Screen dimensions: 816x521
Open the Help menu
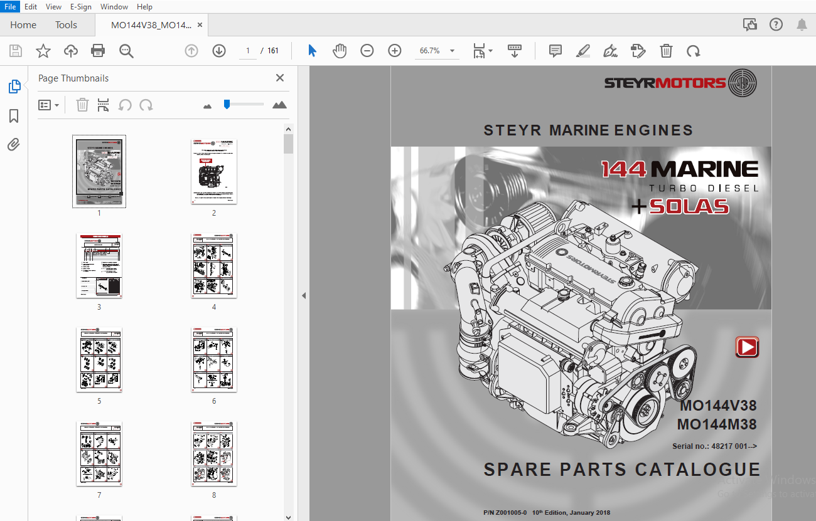click(x=144, y=7)
